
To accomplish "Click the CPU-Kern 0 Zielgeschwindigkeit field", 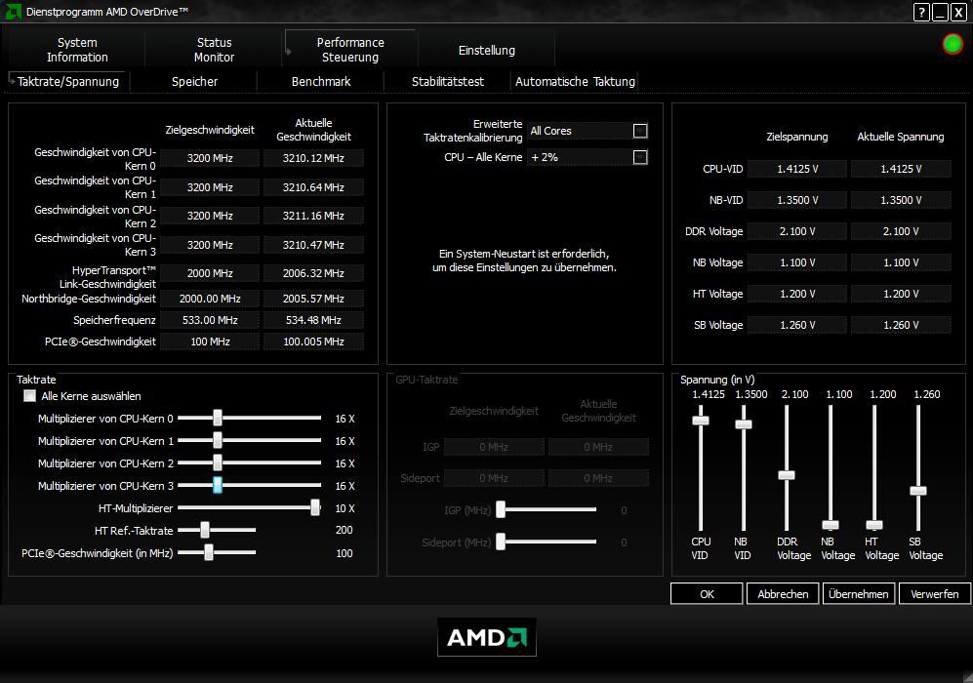I will [210, 158].
